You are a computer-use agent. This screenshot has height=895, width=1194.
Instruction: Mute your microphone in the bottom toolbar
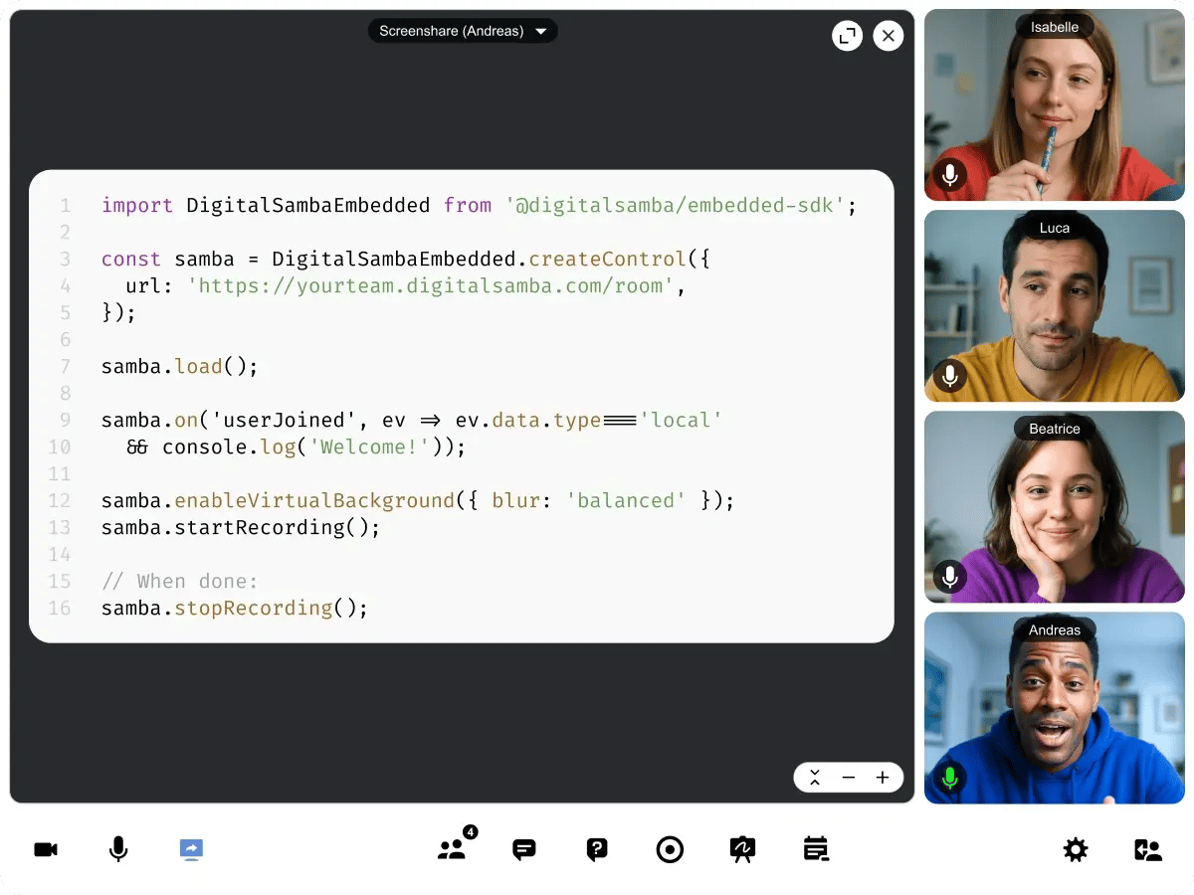[x=118, y=849]
